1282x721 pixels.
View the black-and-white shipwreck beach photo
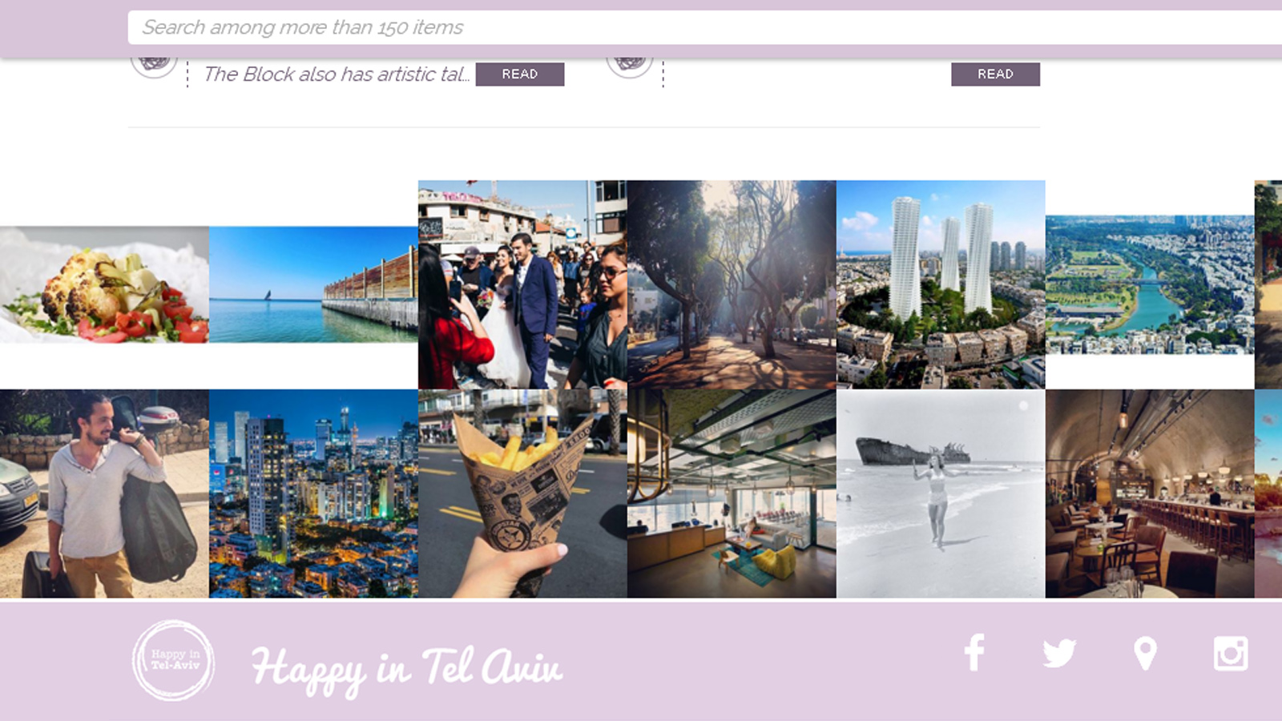(941, 493)
